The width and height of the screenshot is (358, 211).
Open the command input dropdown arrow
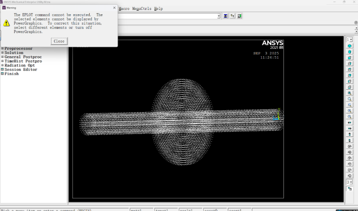coord(218,16)
